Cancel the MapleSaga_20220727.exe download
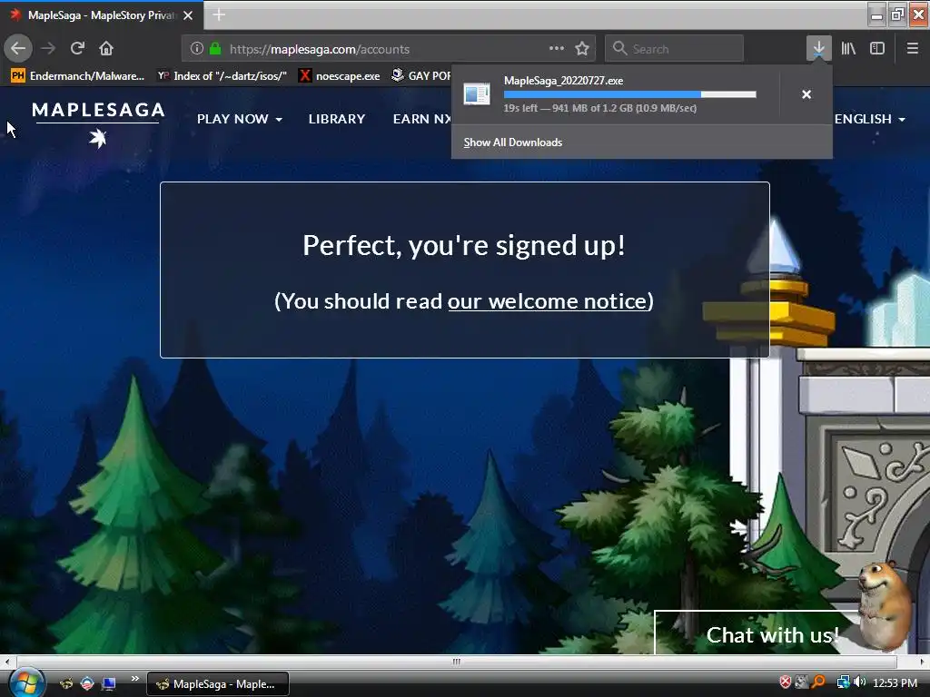The height and width of the screenshot is (697, 930). pyautogui.click(x=806, y=94)
